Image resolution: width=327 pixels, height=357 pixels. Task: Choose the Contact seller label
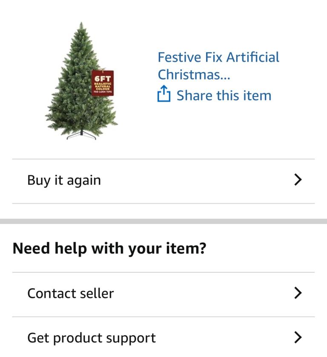[71, 294]
